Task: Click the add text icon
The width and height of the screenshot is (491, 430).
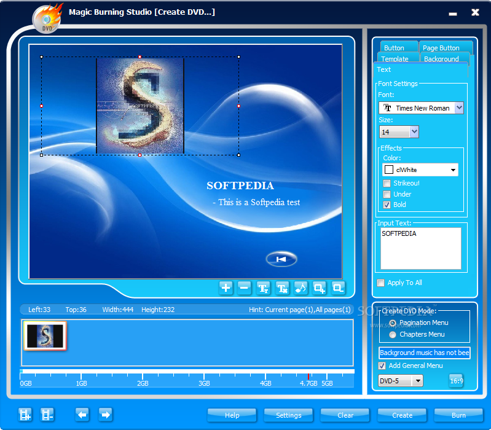Action: (x=263, y=287)
